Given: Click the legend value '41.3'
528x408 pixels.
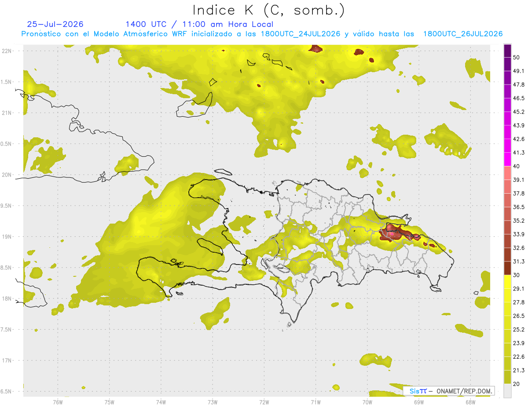Looking at the screenshot, I should click(519, 153).
